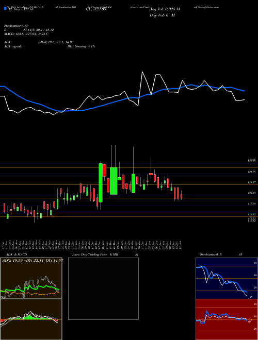Click the 'BUY Growing @ 1%' signal text
This screenshot has width=258, height=340.
pyautogui.click(x=81, y=46)
